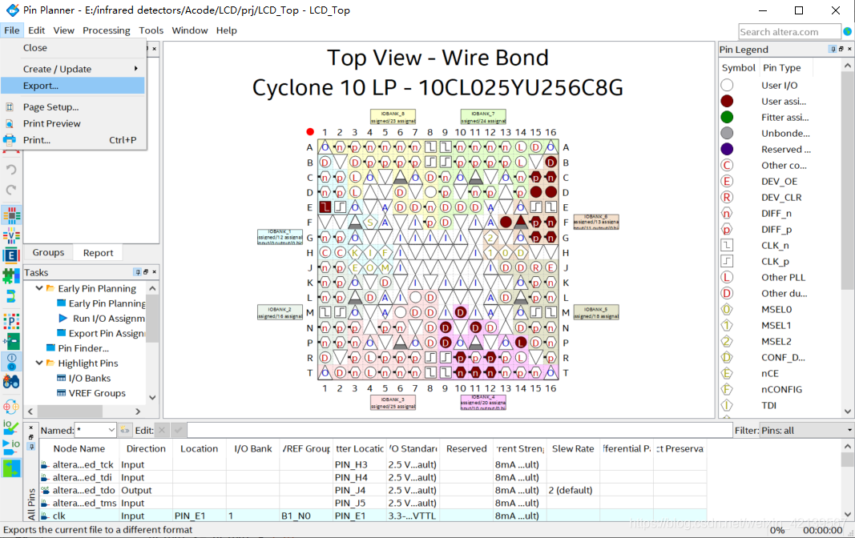The image size is (855, 538).
Task: Open the Filter Pins: all dropdown
Action: tap(849, 430)
